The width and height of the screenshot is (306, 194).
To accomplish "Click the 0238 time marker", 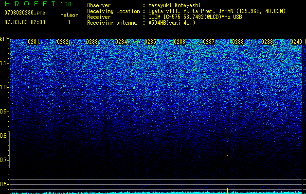I will pos(238,42).
